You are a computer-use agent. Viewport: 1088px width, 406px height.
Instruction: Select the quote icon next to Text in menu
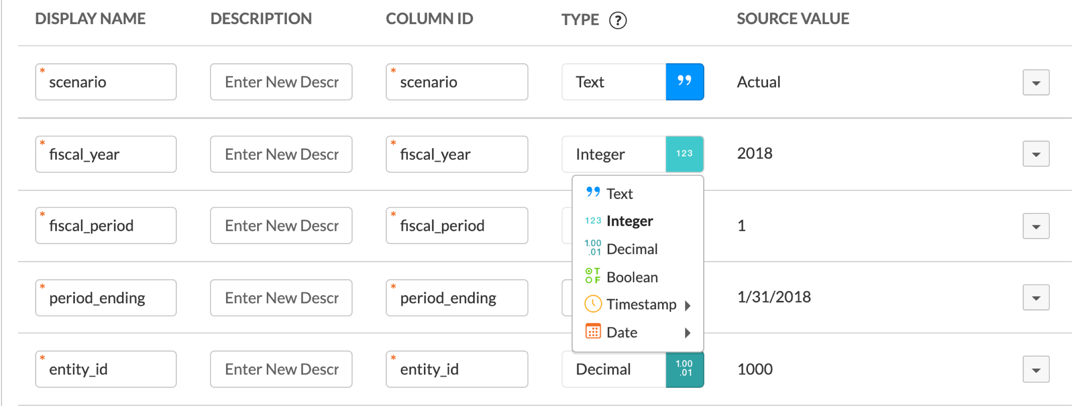593,192
